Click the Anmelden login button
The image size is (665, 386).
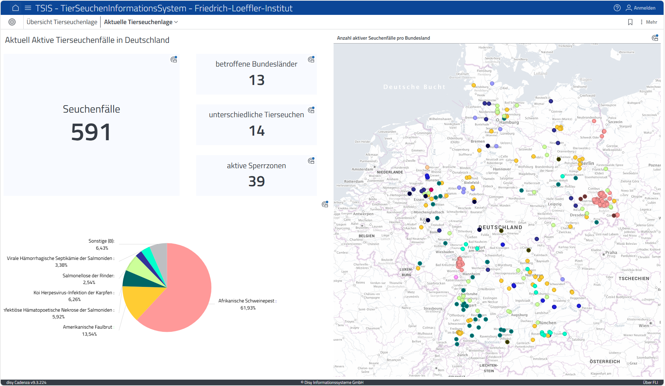click(x=641, y=8)
